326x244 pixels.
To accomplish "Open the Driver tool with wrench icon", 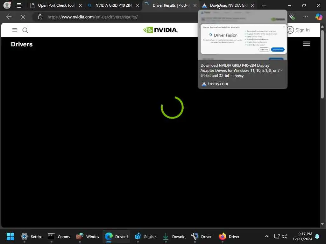I will click(x=201, y=236).
